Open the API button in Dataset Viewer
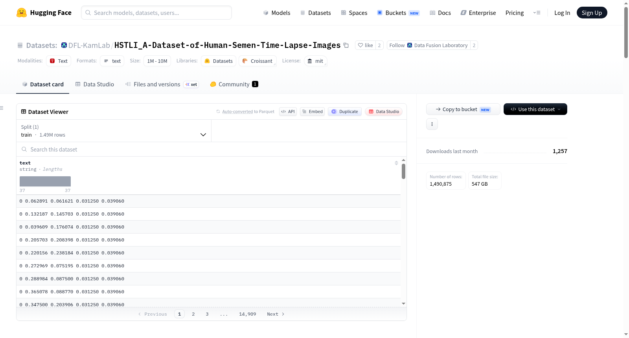This screenshot has height=338, width=629. coord(288,111)
